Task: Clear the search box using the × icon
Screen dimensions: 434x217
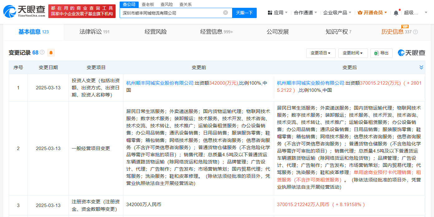Action: click(226, 12)
